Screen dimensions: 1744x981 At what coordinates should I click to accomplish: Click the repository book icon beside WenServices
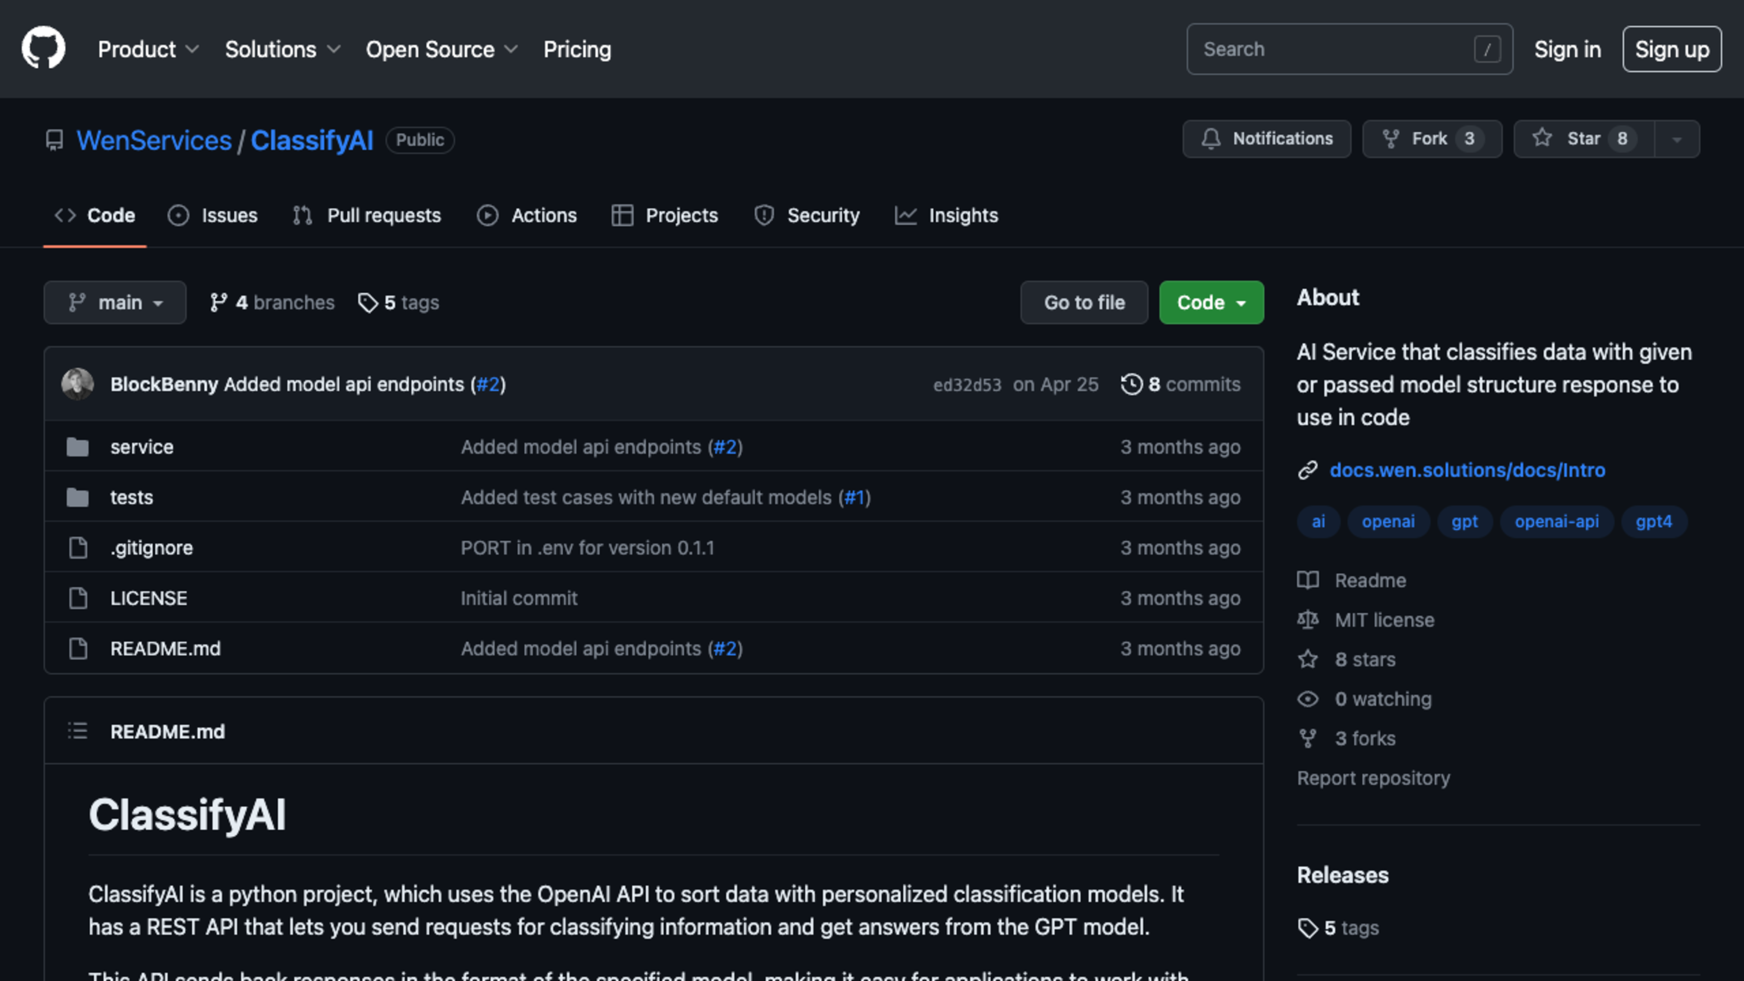pyautogui.click(x=54, y=140)
